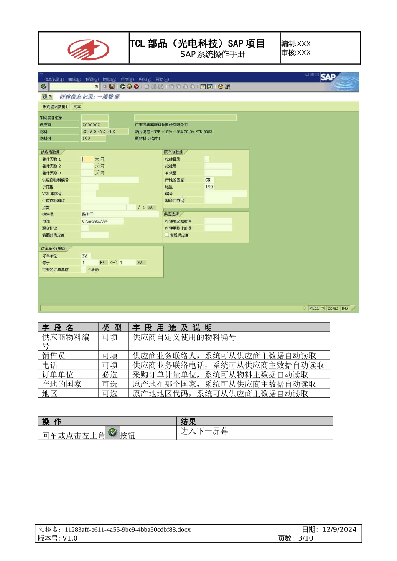Expand the status bar message triangle

pyautogui.click(x=305, y=308)
